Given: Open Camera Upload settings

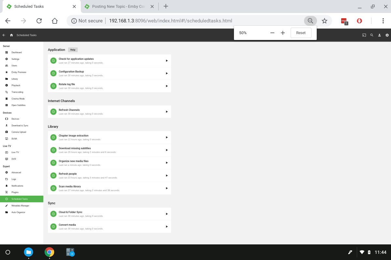Looking at the screenshot, I should coord(22,132).
